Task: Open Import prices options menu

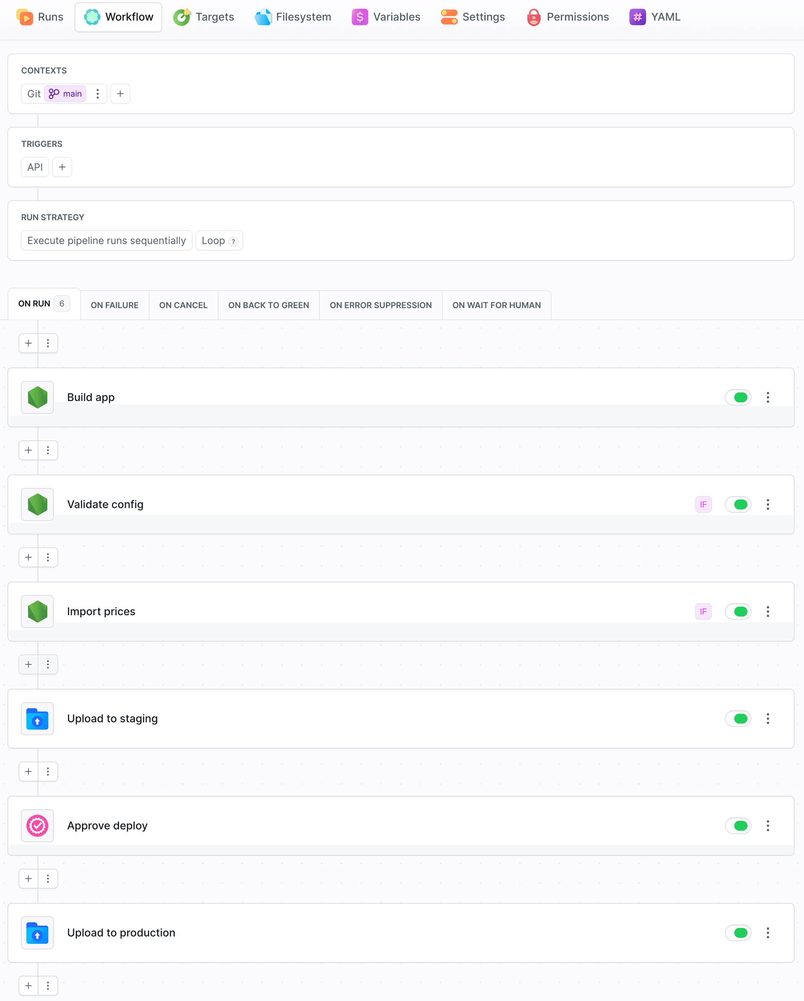Action: [x=768, y=612]
